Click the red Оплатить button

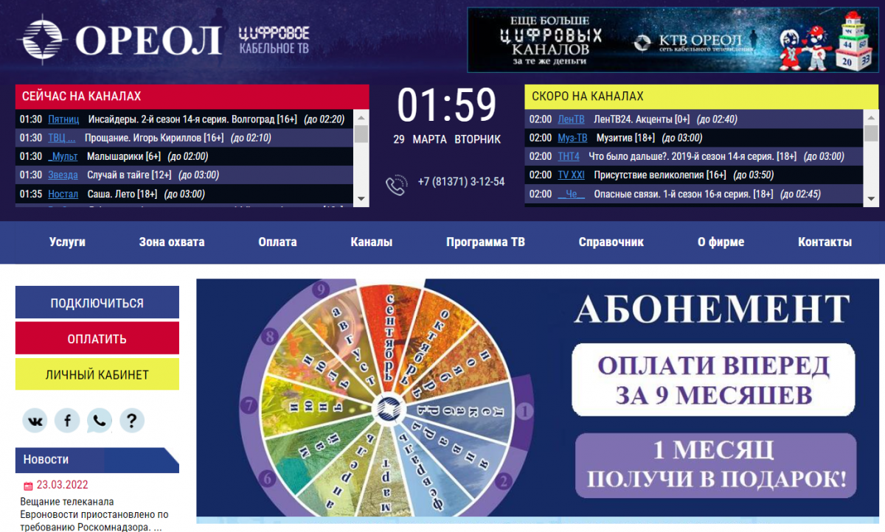coord(97,339)
